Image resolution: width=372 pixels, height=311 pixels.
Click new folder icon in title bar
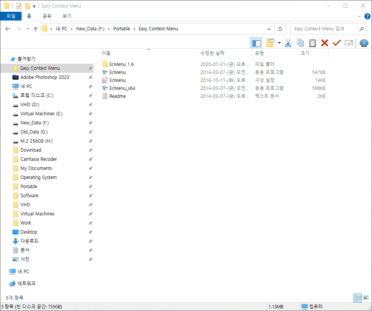[27, 6]
